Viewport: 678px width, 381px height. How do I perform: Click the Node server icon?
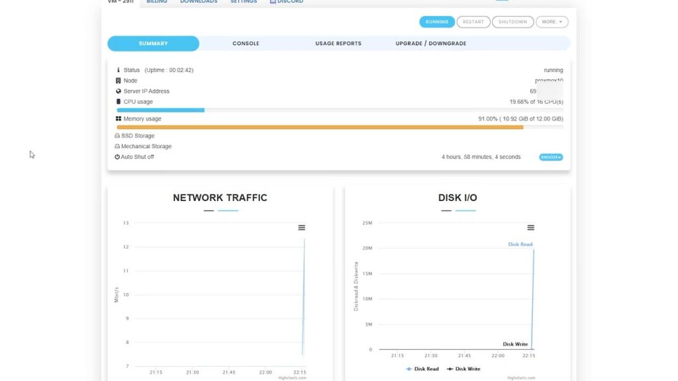tap(118, 81)
